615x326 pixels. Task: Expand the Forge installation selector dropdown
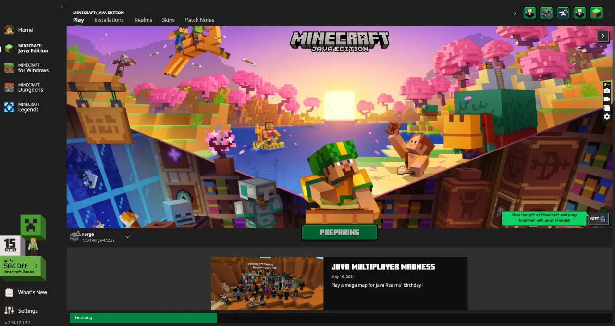point(127,237)
